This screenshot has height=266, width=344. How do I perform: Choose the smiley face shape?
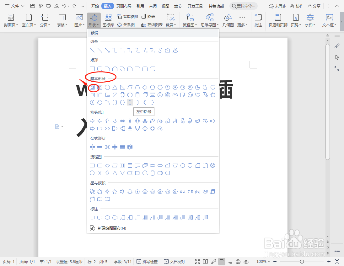(x=190, y=95)
